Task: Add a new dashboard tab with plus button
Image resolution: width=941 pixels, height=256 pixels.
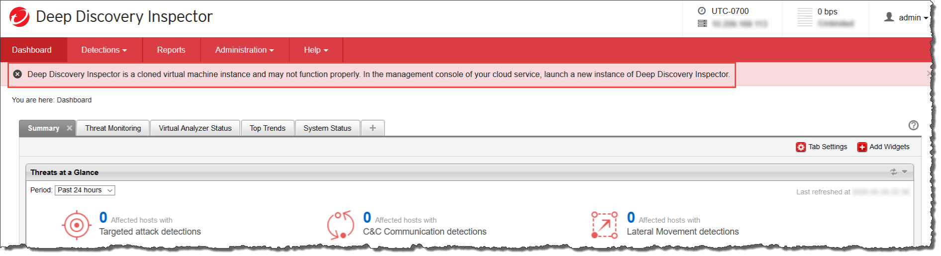Action: coord(373,128)
